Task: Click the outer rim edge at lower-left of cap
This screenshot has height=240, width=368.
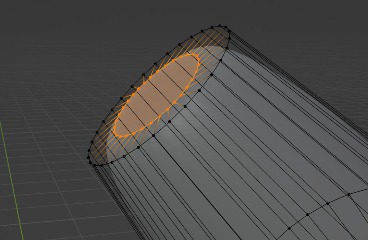Action: point(118,159)
